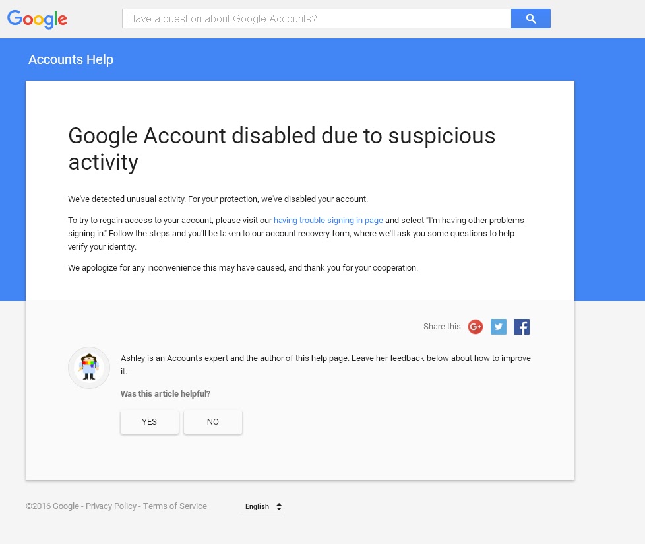The width and height of the screenshot is (645, 544).
Task: Answer NO to article helpful question
Action: point(212,422)
